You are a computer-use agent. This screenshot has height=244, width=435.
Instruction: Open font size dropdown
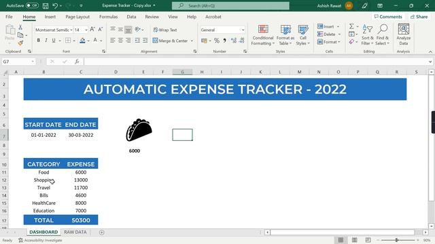(x=86, y=30)
